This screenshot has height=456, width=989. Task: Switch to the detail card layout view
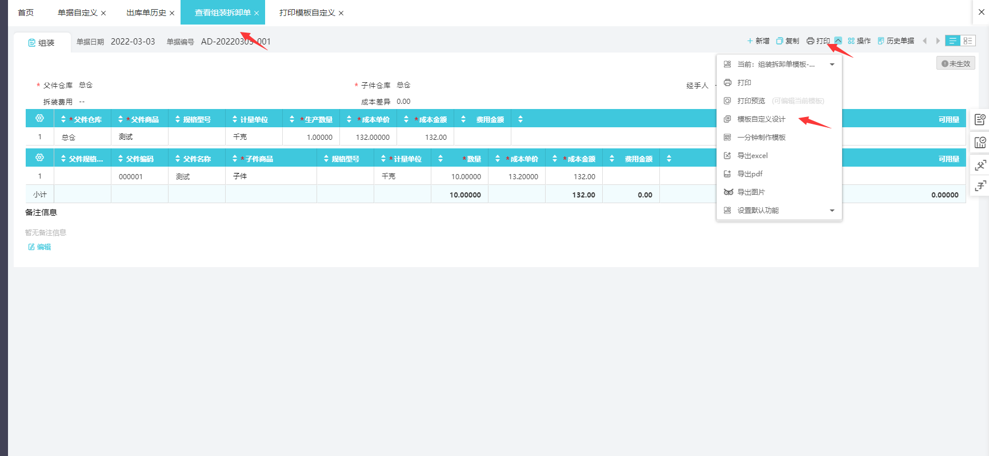[x=967, y=41]
